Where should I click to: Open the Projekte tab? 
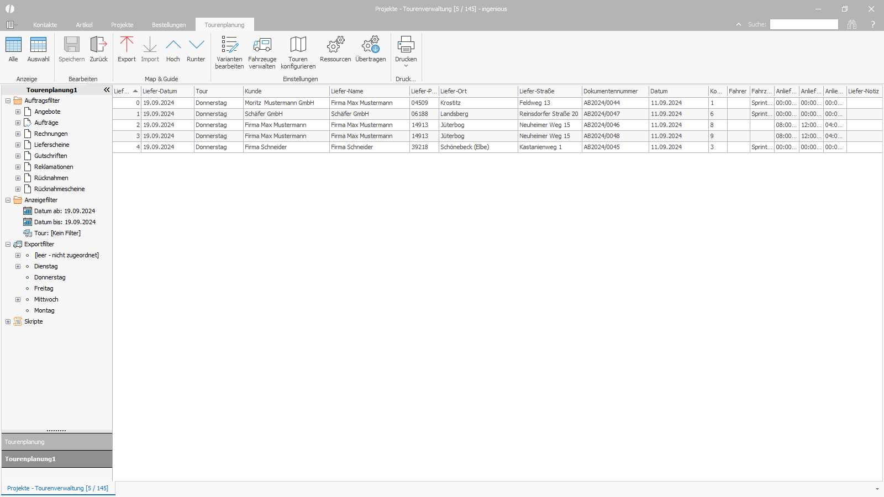(x=122, y=25)
